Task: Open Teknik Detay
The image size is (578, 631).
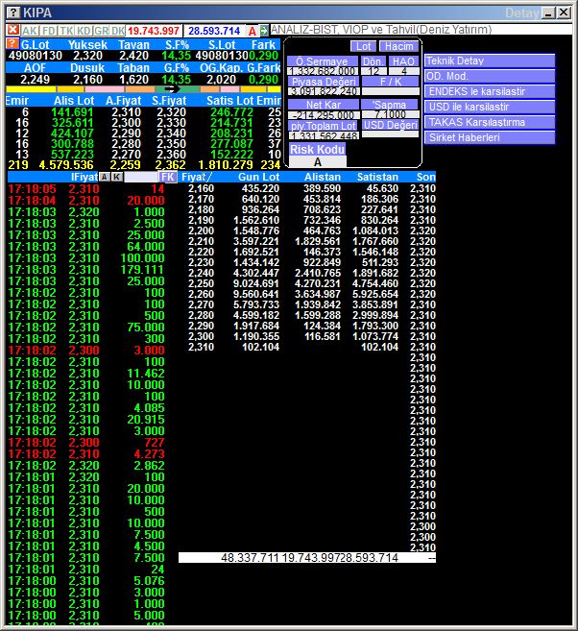Action: pos(490,61)
